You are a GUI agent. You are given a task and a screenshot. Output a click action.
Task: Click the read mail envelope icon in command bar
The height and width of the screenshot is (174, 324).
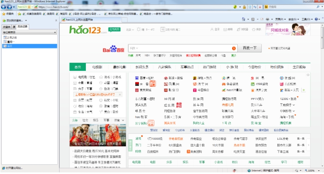pos(262,19)
